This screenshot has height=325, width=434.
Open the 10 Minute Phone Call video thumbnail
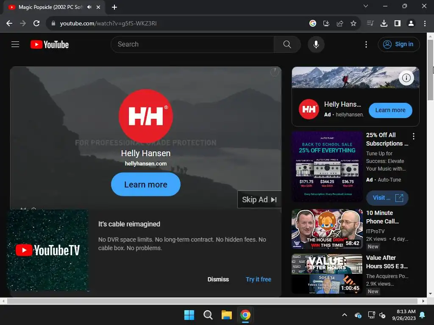[x=327, y=229]
